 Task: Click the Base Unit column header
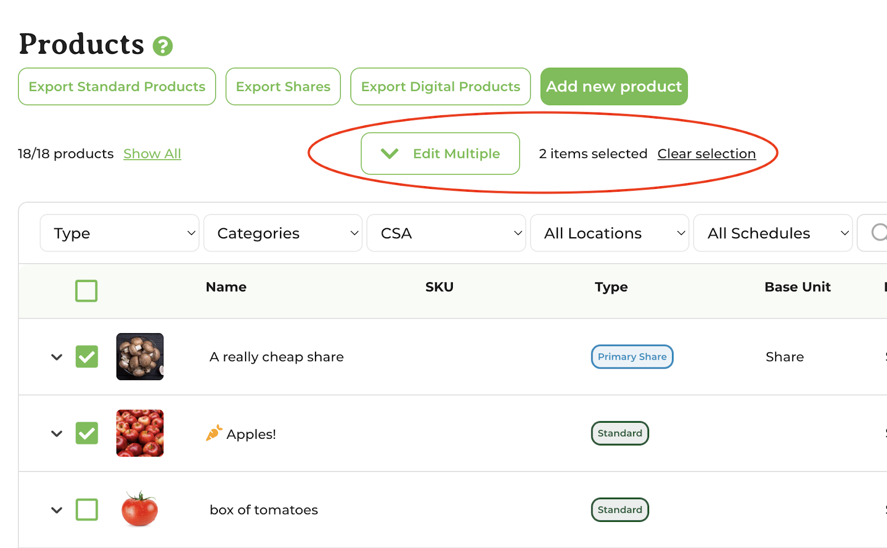coord(798,287)
